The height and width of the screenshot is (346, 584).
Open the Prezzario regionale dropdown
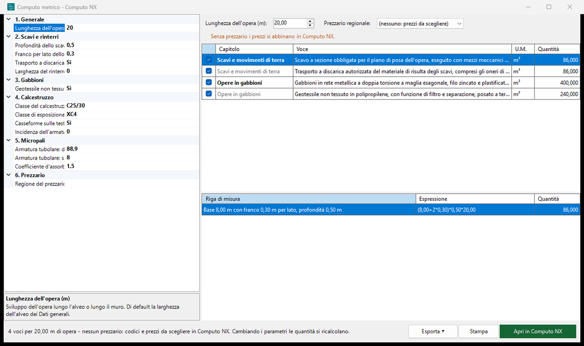[420, 23]
